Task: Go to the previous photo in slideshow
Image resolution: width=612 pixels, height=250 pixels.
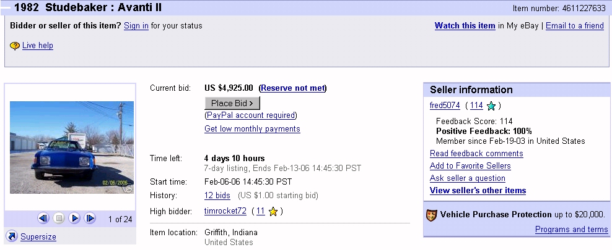Action: click(x=43, y=218)
